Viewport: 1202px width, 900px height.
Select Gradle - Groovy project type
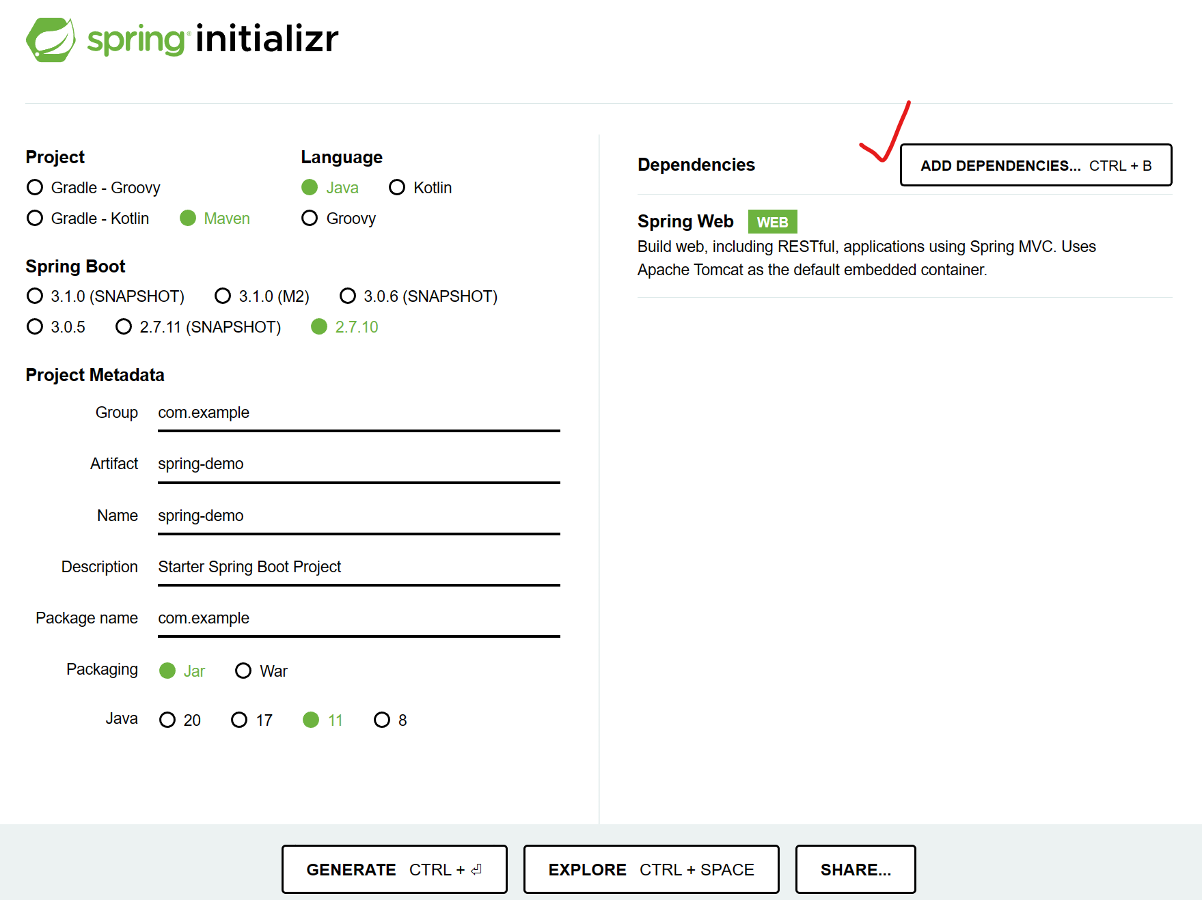[x=93, y=188]
